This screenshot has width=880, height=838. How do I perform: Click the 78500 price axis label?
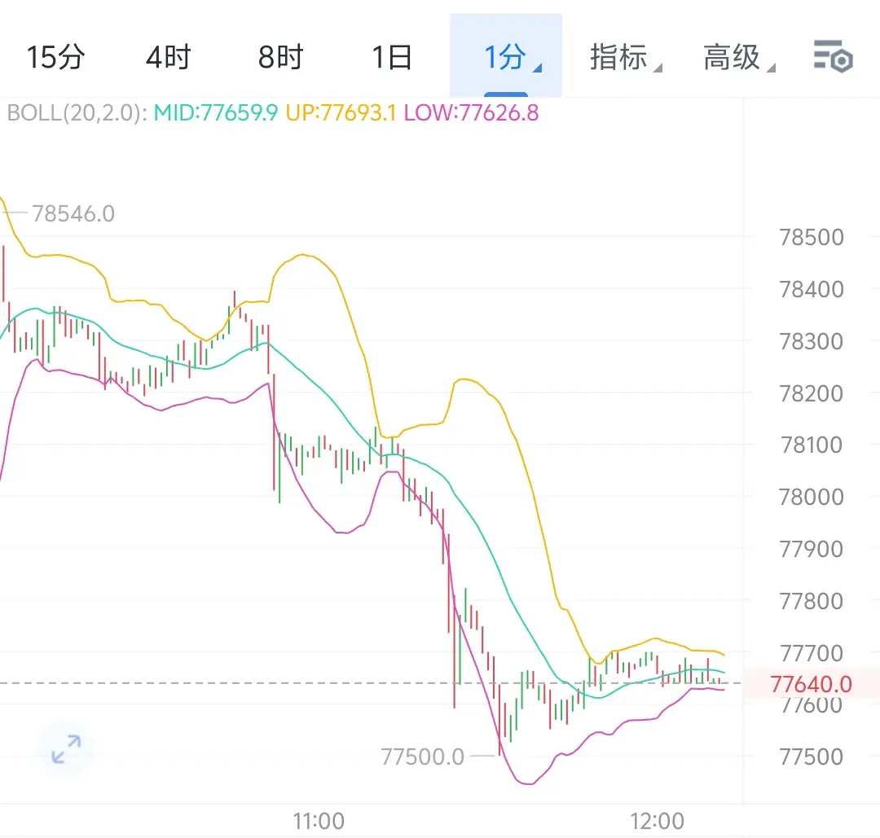pos(811,237)
